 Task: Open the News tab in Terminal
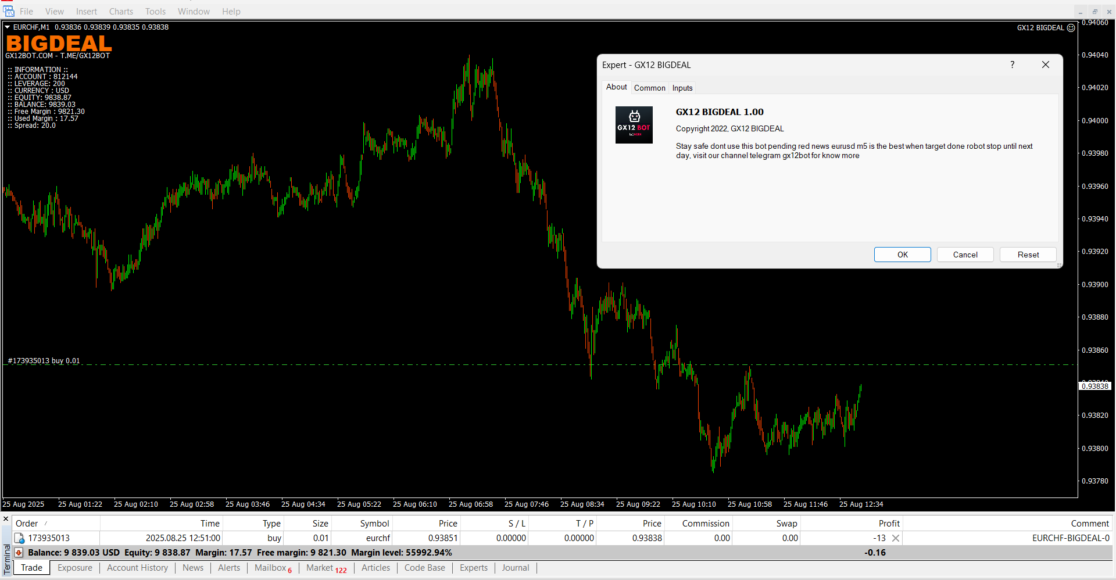[193, 568]
